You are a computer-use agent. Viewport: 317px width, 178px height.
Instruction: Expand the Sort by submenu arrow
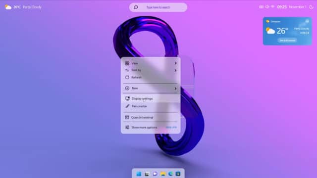176,70
